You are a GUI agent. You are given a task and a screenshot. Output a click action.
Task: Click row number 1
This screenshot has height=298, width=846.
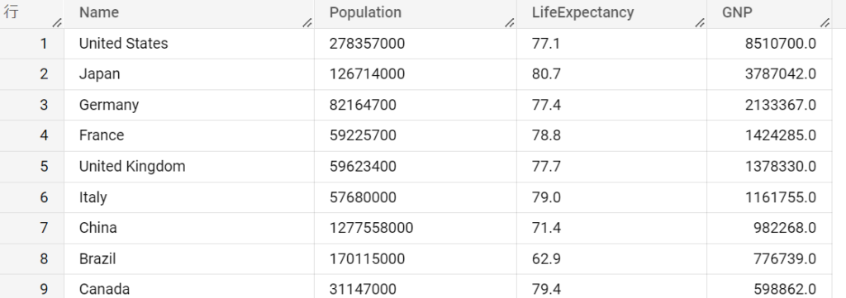pos(44,44)
